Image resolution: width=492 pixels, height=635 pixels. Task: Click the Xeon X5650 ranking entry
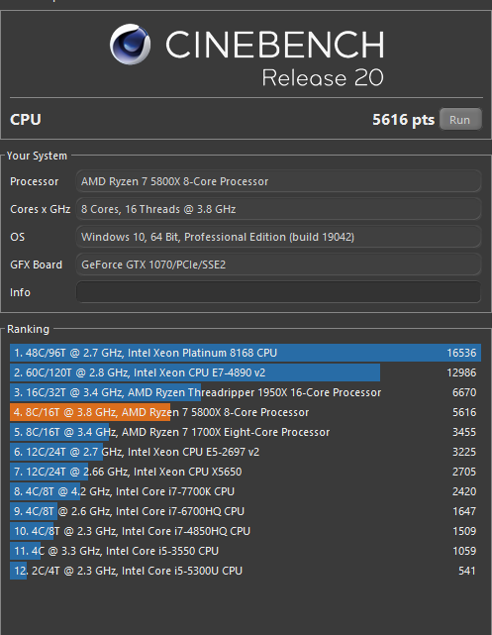[x=246, y=472]
